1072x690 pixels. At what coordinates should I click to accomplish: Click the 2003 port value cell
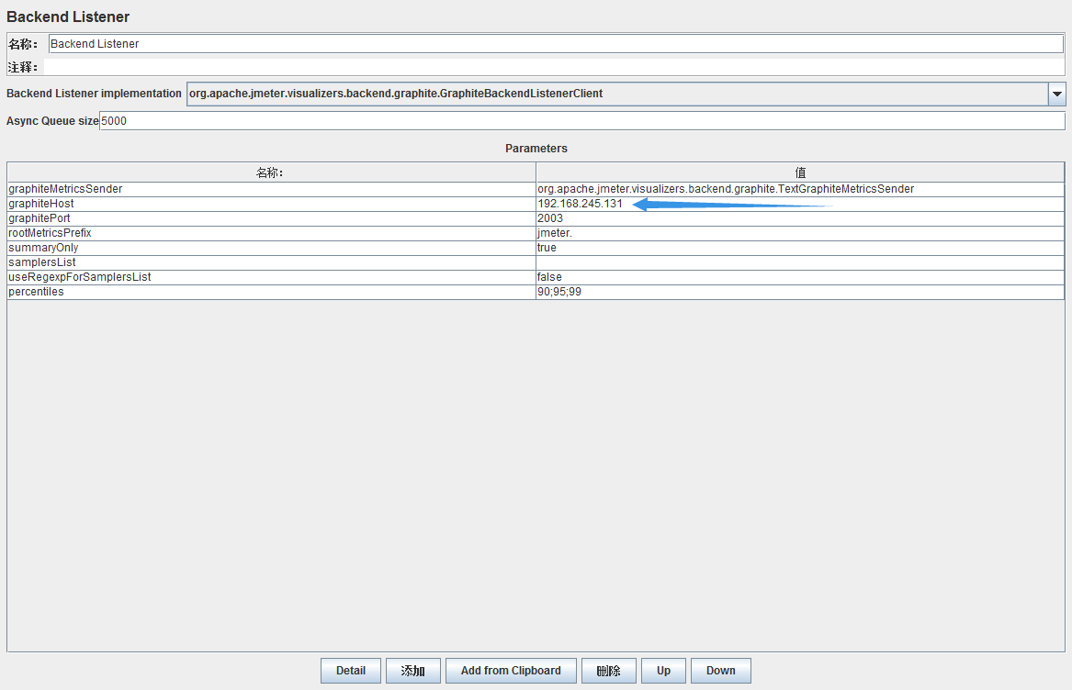click(800, 218)
